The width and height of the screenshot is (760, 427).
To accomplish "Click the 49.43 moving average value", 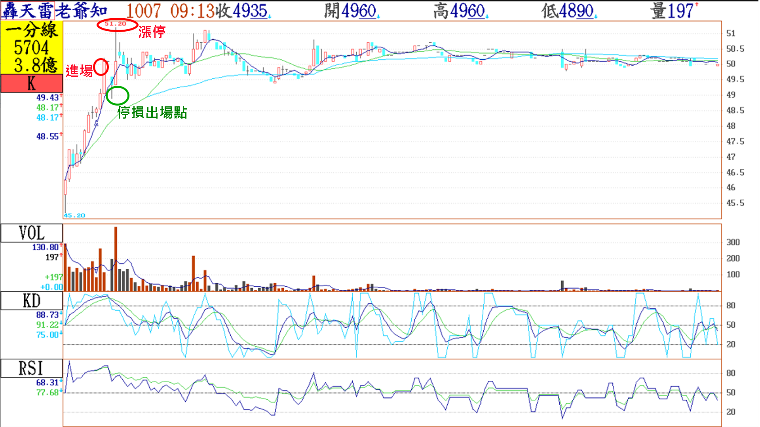I will (47, 97).
